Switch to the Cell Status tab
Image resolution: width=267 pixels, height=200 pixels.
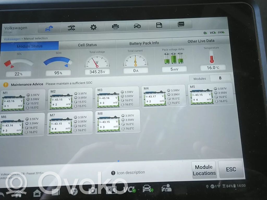click(87, 45)
